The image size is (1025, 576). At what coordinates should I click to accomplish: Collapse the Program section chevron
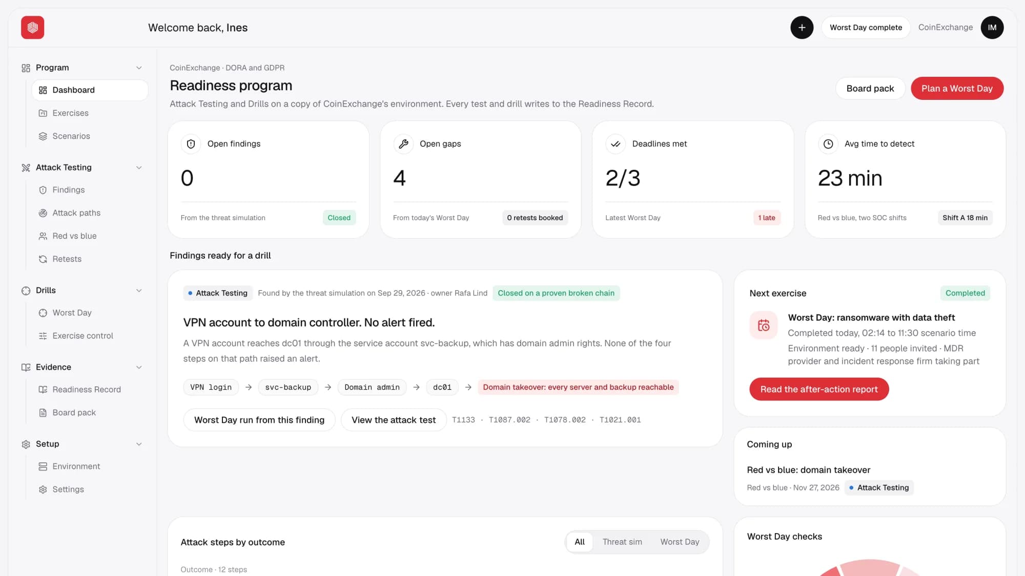tap(139, 68)
